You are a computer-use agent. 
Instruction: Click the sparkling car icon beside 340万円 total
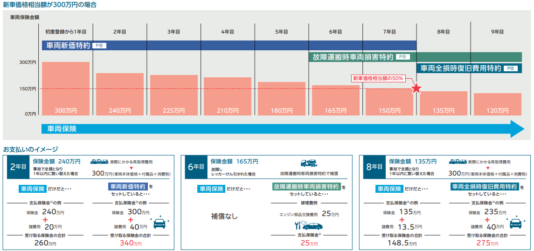click(160, 223)
